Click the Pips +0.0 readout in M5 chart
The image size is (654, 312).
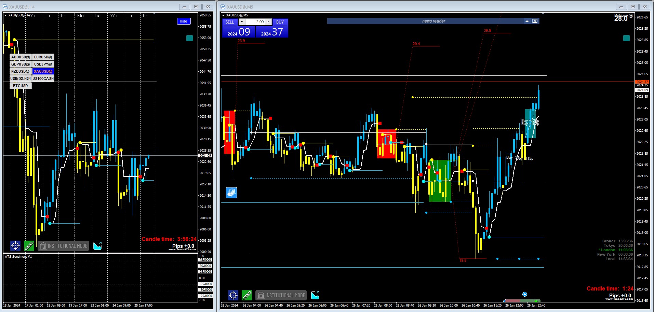coord(620,295)
